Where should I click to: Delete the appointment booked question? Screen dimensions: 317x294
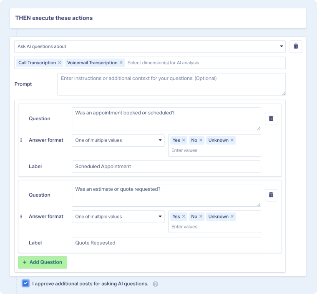(271, 119)
